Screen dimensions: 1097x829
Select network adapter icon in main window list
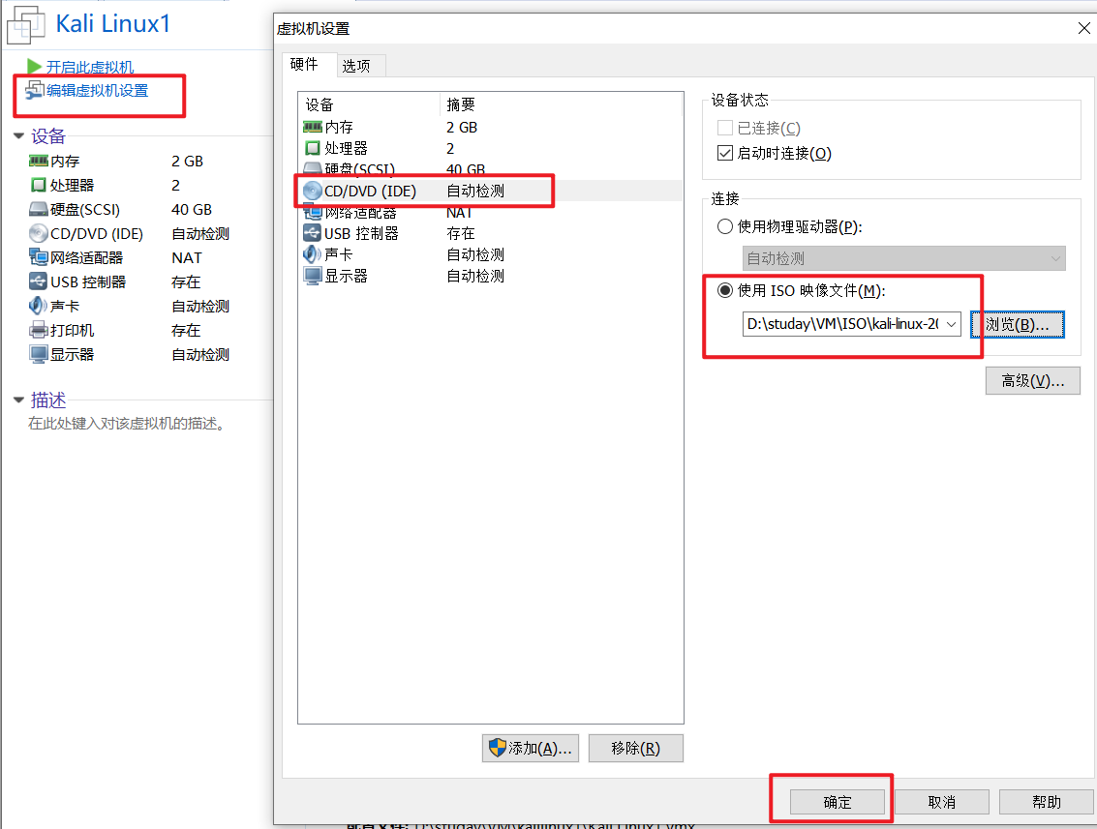(x=39, y=257)
